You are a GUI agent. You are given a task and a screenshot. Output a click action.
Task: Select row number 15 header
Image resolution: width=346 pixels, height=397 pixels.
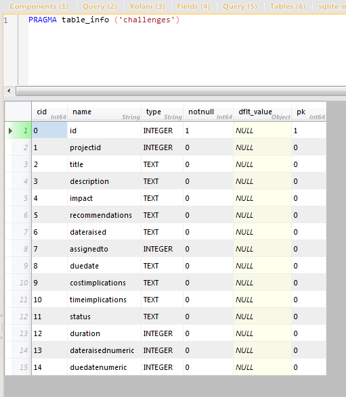[x=18, y=367]
